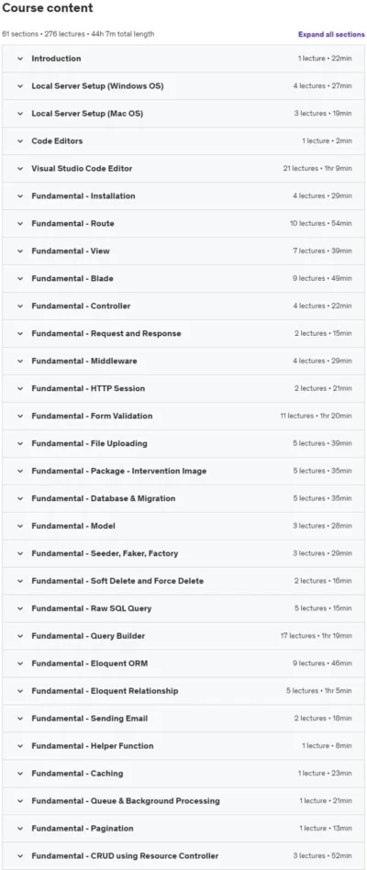The width and height of the screenshot is (367, 870).
Task: Expand chevron beside Fundamental - Middleware
Action: pos(20,362)
